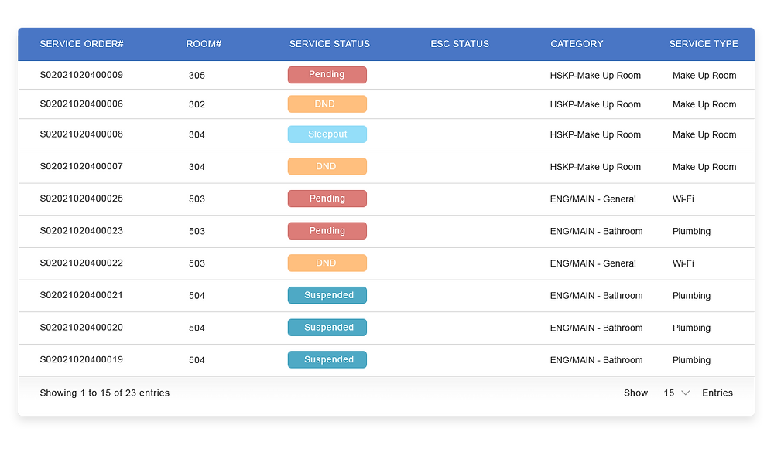Click the Pending badge for the Plumbing request
774x452 pixels.
point(327,230)
